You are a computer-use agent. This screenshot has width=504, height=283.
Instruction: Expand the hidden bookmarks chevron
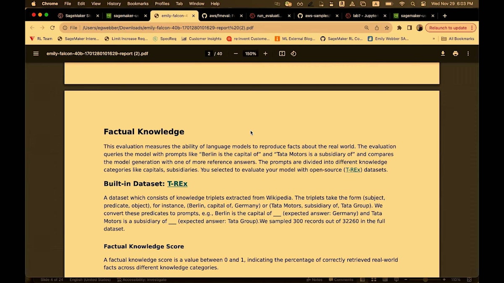pyautogui.click(x=434, y=39)
